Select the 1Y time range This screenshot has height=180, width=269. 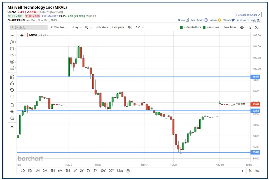(74, 170)
